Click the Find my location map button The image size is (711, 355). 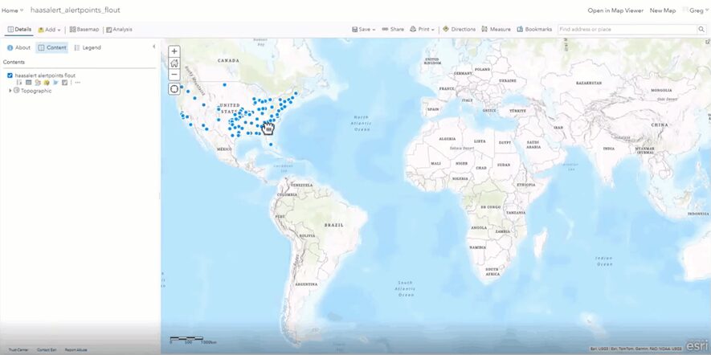tap(174, 89)
